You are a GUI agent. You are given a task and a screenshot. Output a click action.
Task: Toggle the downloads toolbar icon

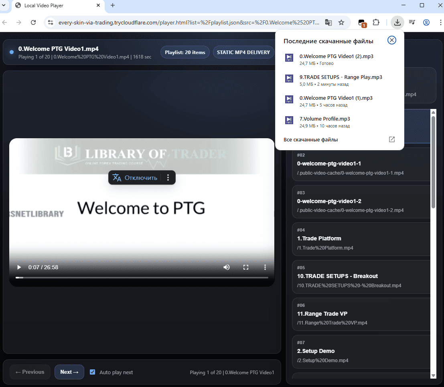(397, 22)
